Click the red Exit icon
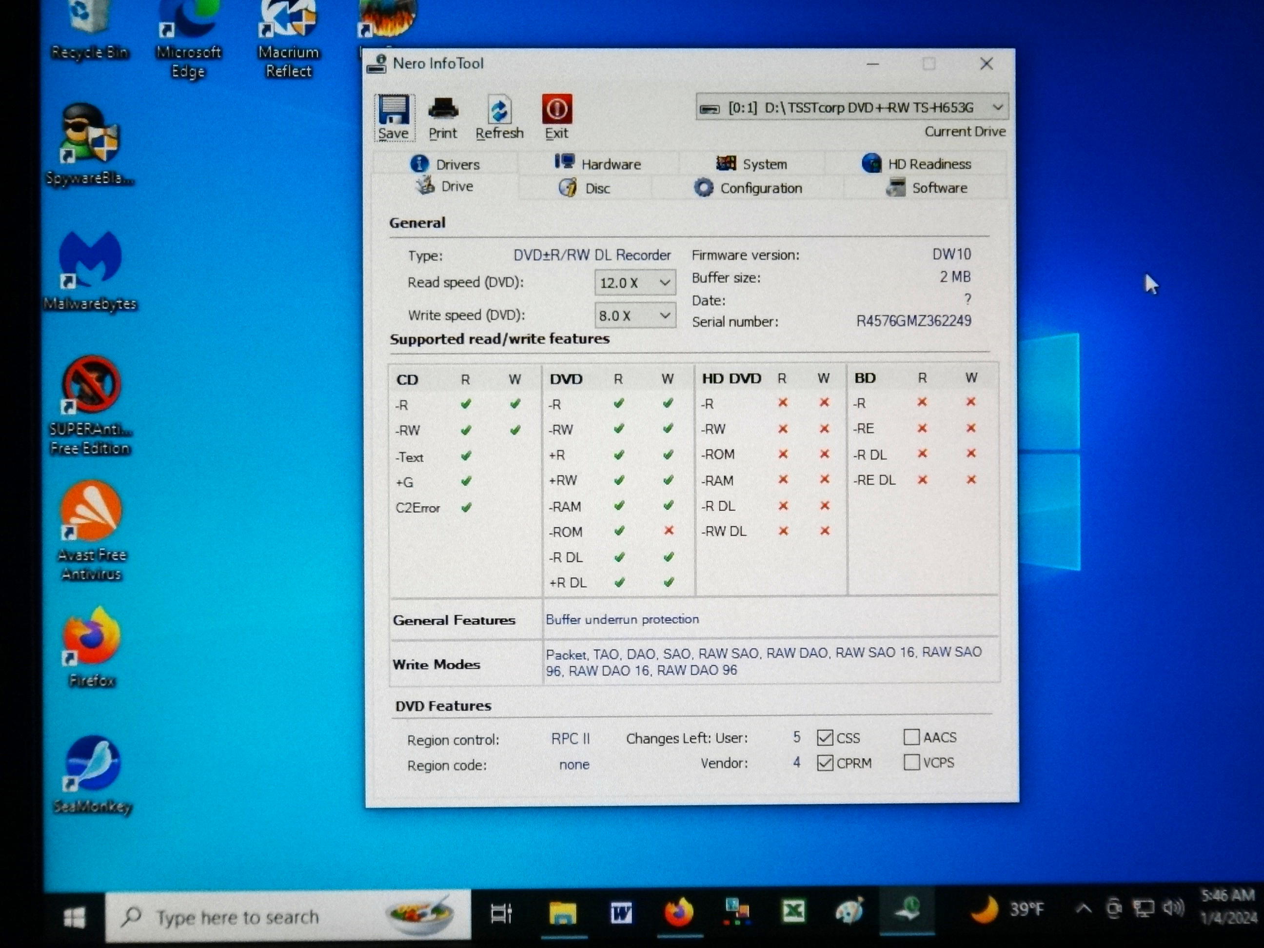 [x=556, y=109]
